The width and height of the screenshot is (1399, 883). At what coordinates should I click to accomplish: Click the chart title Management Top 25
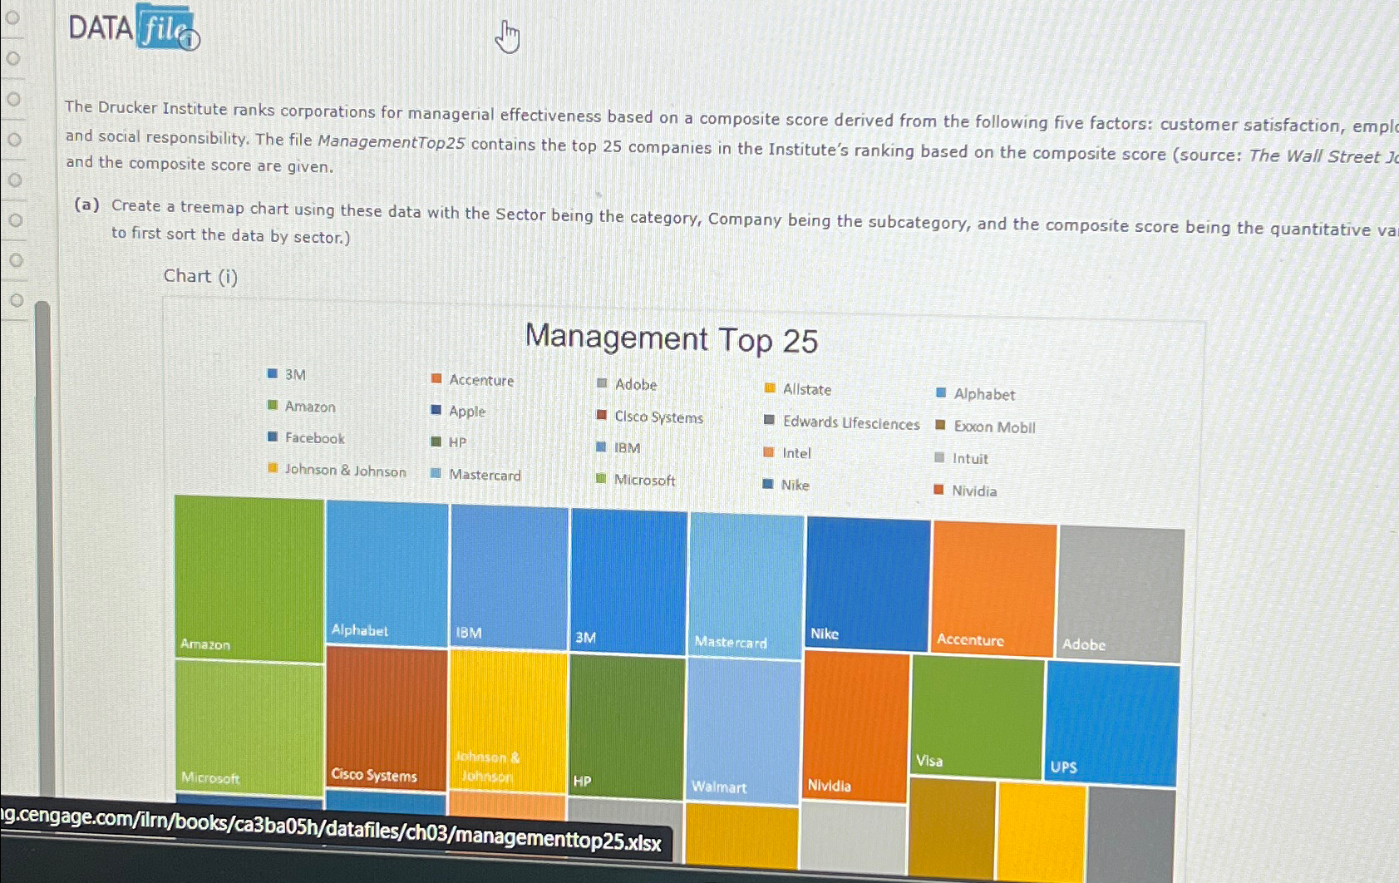672,339
